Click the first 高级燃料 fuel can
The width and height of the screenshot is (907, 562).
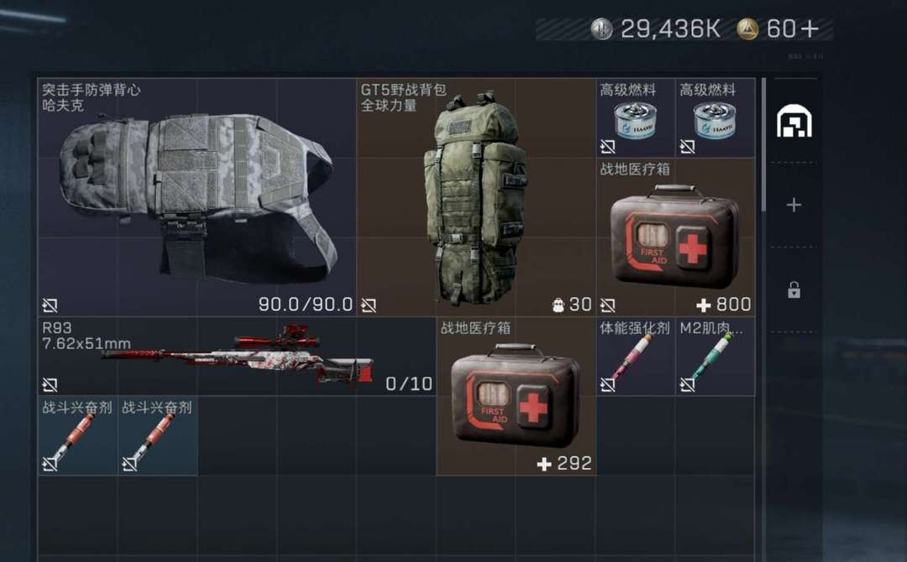(x=635, y=118)
